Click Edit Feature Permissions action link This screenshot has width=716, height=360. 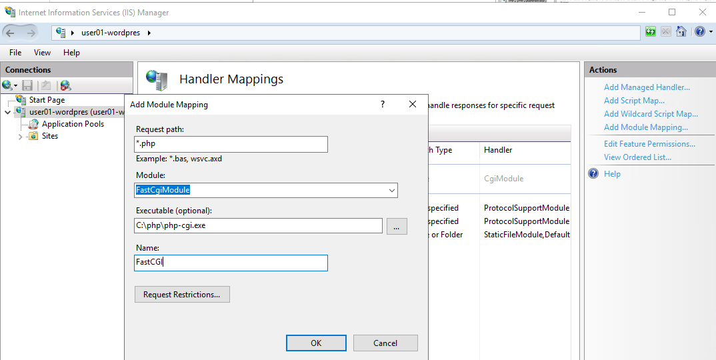pos(649,144)
